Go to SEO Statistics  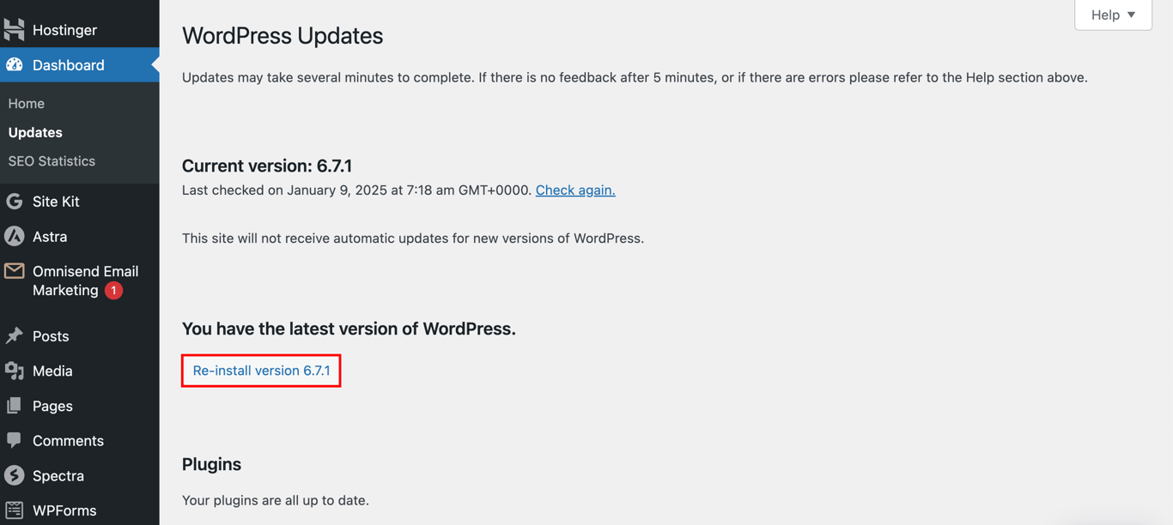coord(52,160)
